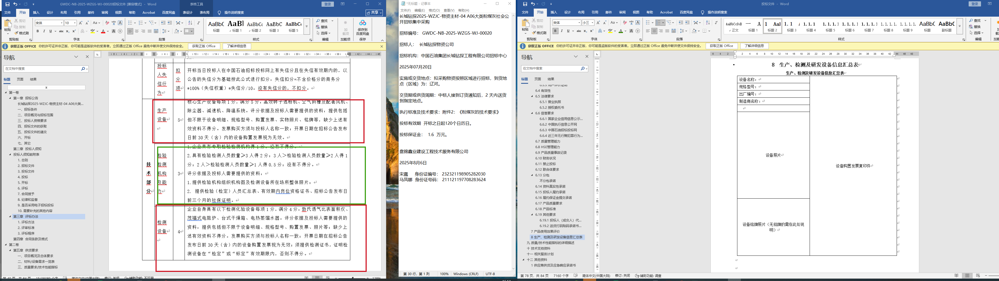The height and width of the screenshot is (281, 999).
Task: Toggle center alignment in 投标文件 Word window
Action: 654,31
